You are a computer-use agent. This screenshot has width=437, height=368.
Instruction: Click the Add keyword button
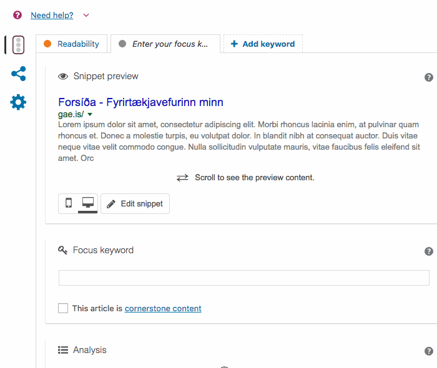[263, 44]
